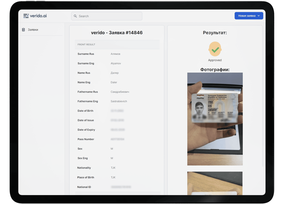Click the Date of Expiry label
The image size is (284, 204).
[x=86, y=130]
